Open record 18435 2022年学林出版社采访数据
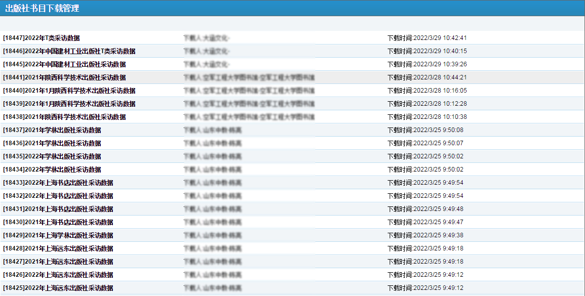The image size is (585, 296). coord(52,156)
